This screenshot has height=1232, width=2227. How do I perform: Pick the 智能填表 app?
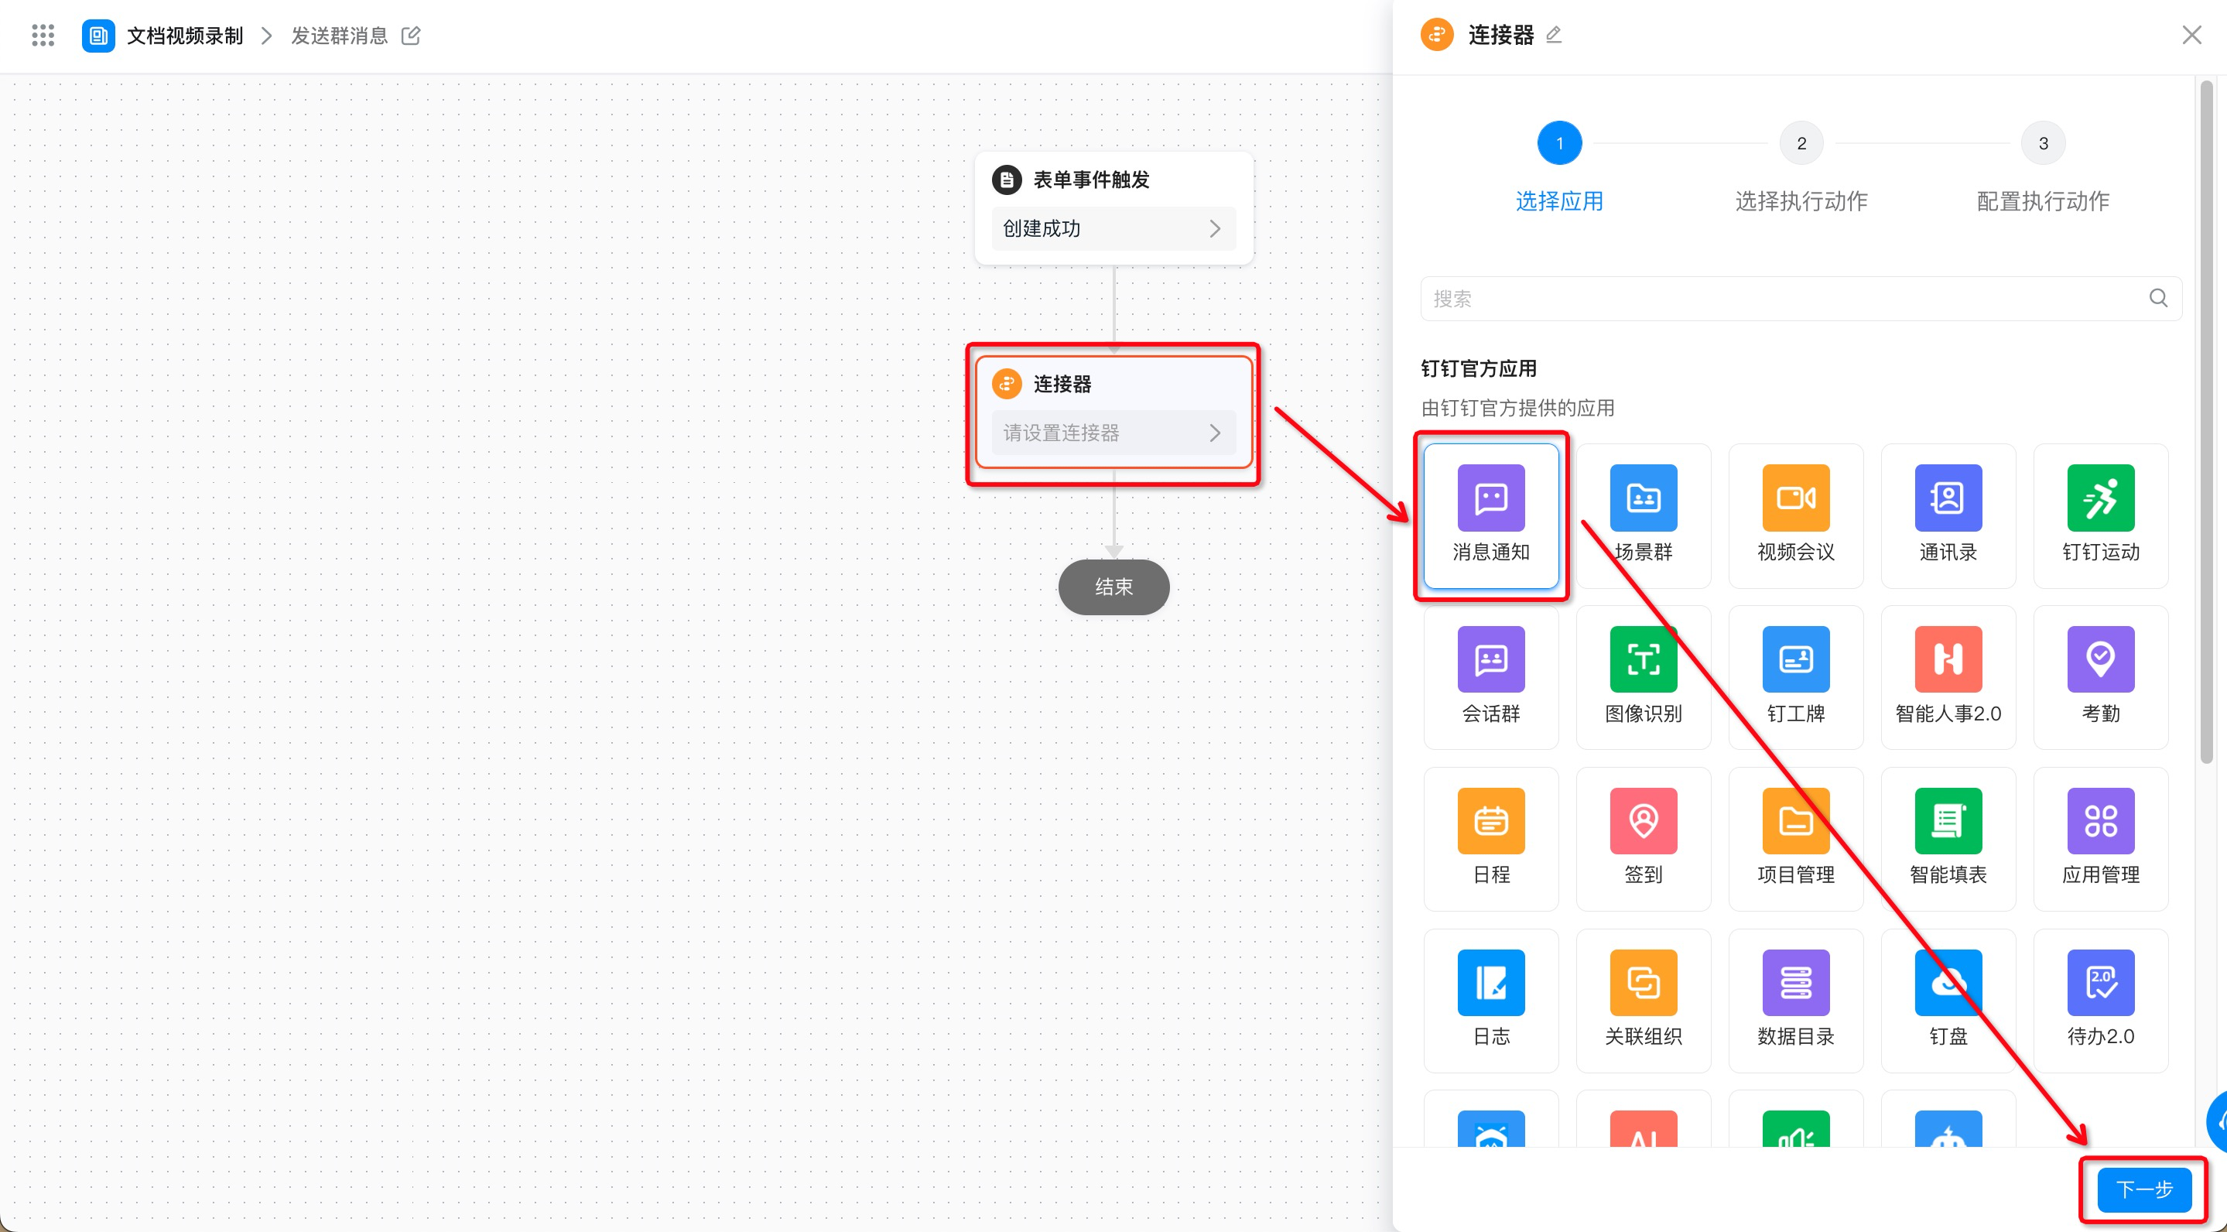1948,839
